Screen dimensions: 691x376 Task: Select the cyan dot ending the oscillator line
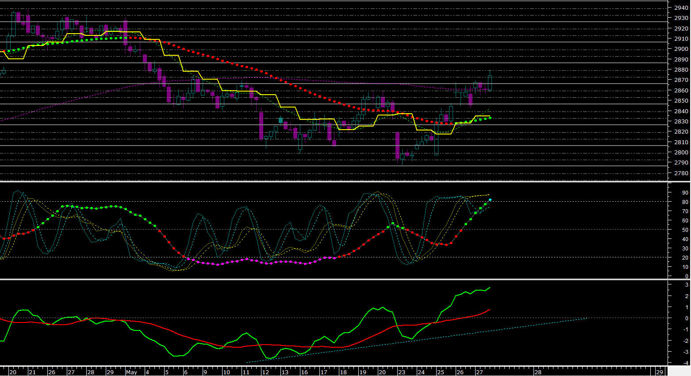pos(490,200)
